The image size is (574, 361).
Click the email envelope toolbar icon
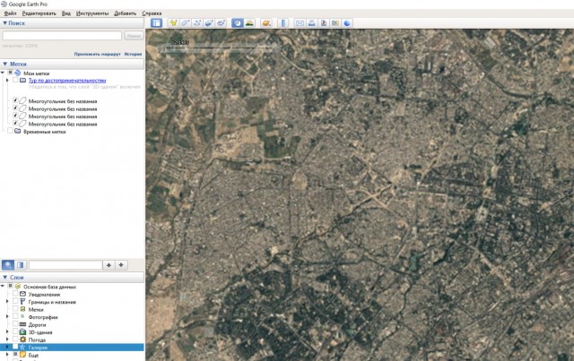pos(300,23)
